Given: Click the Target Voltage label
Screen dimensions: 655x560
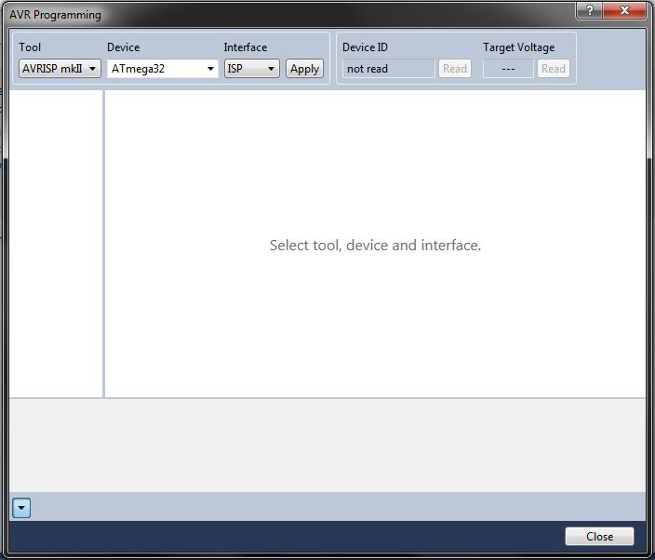Looking at the screenshot, I should tap(519, 47).
